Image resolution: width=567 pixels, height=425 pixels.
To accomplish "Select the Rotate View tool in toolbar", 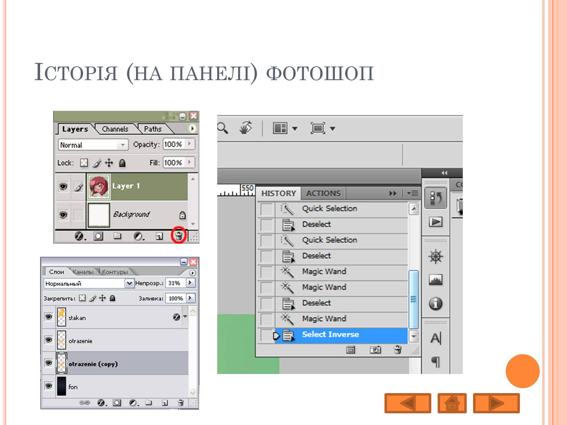I will pyautogui.click(x=246, y=128).
